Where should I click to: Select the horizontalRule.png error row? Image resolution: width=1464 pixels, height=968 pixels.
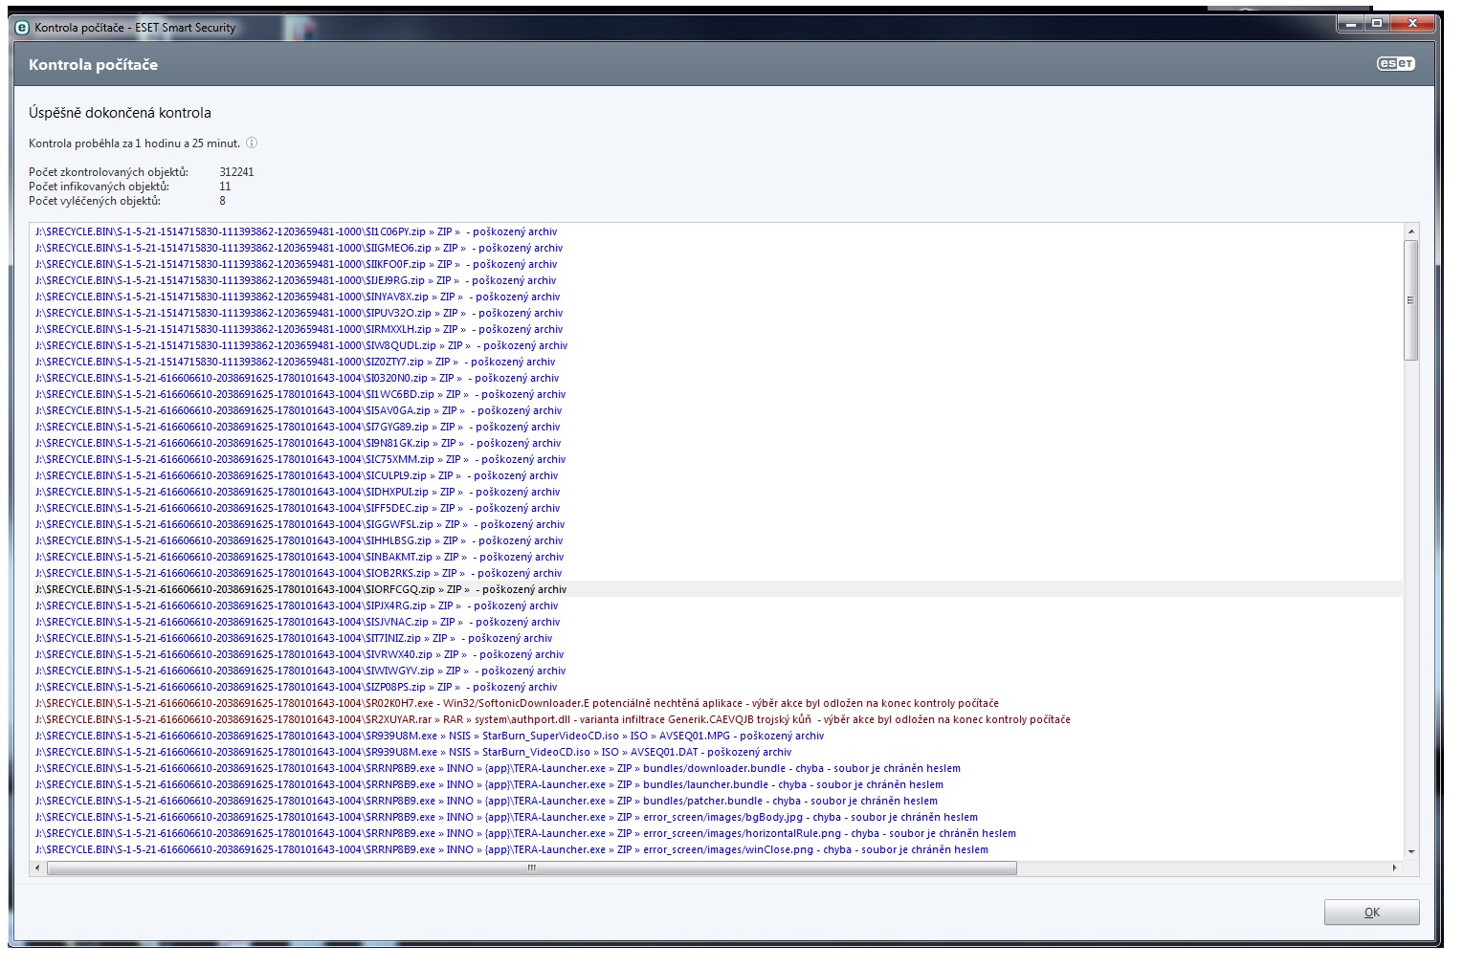718,833
